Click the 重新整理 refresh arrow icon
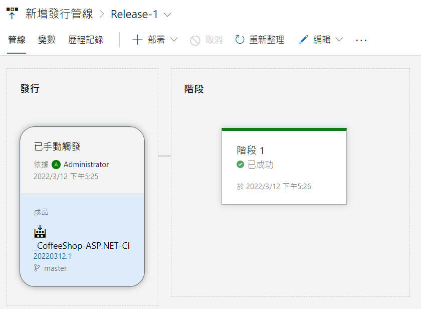The image size is (421, 309). pos(240,40)
